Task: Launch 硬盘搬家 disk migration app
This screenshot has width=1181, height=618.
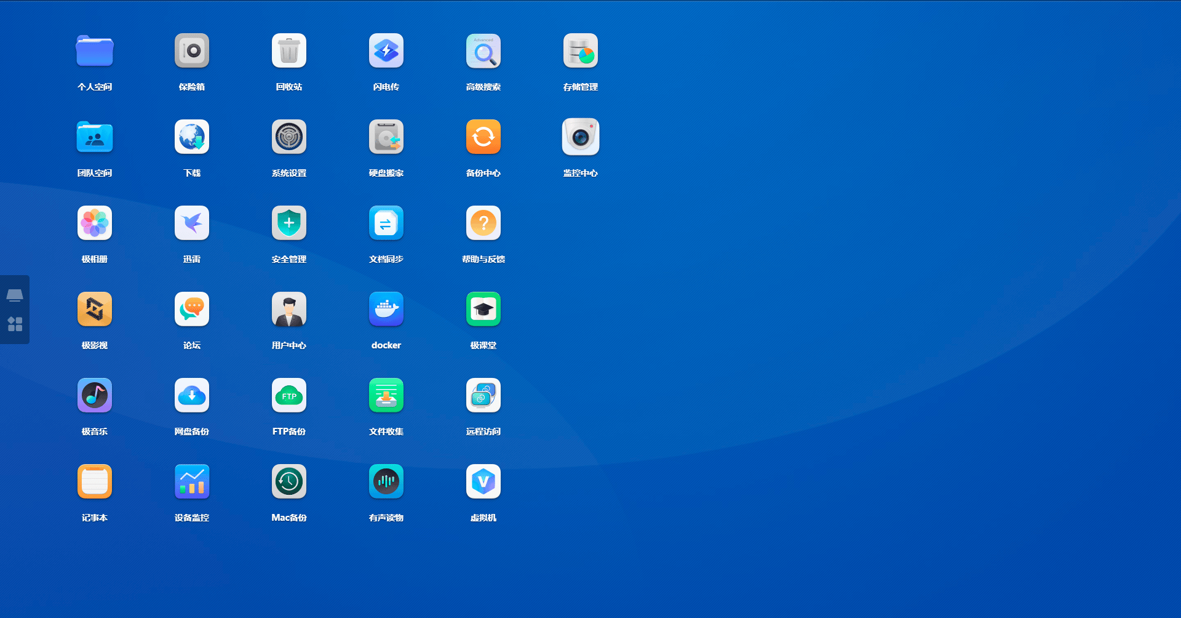Action: tap(386, 137)
